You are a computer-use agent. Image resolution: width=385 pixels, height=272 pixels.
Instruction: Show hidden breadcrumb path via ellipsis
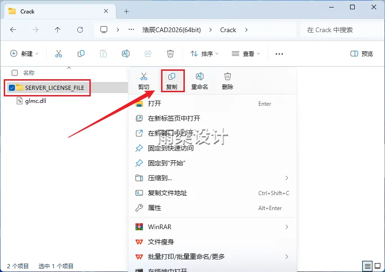click(x=131, y=29)
